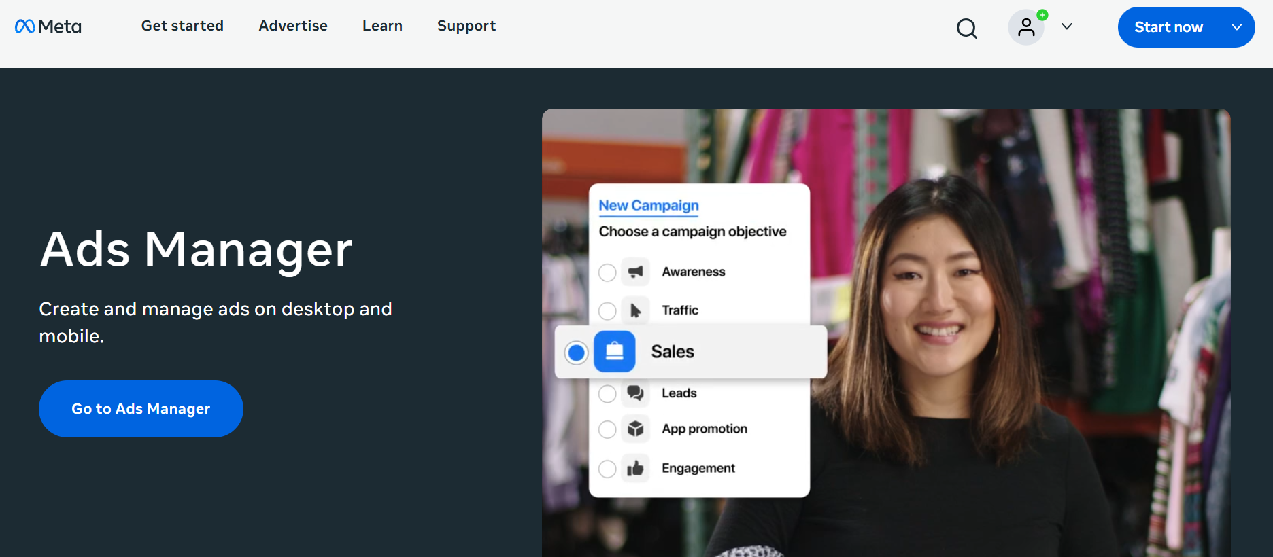Click the New Campaign link text
The height and width of the screenshot is (557, 1273).
649,205
